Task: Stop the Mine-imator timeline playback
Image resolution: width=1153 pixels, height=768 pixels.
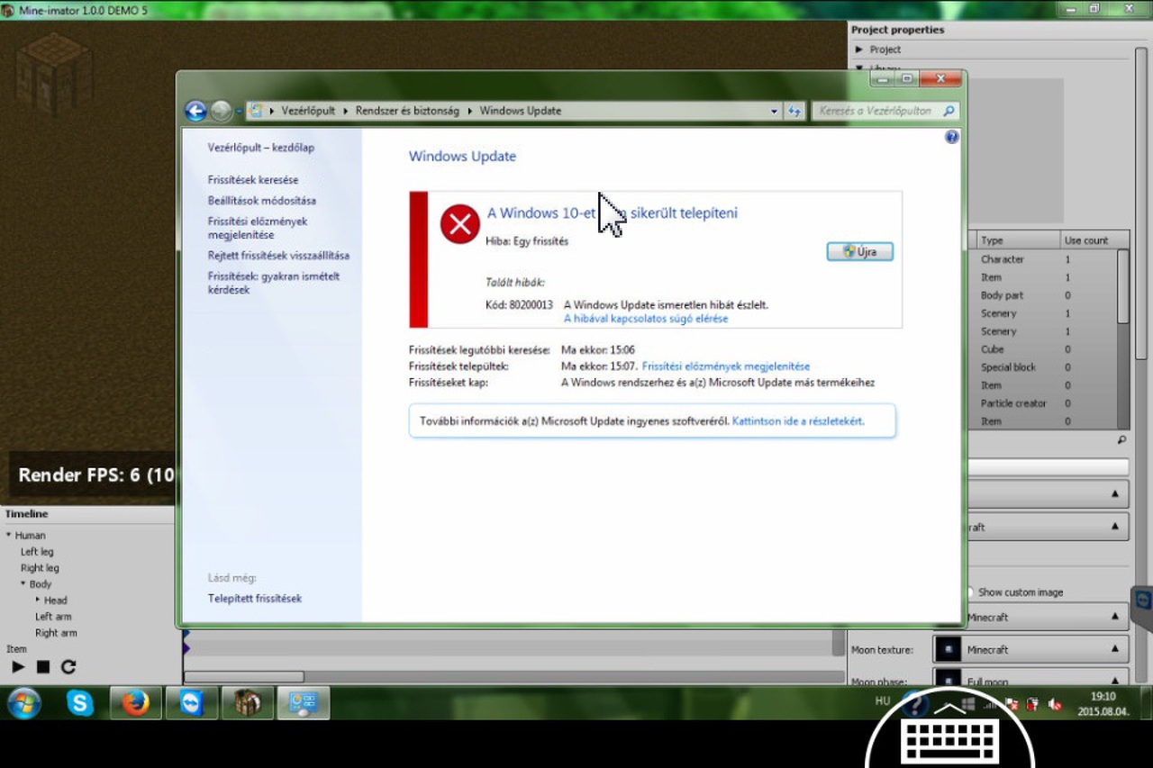Action: click(43, 667)
